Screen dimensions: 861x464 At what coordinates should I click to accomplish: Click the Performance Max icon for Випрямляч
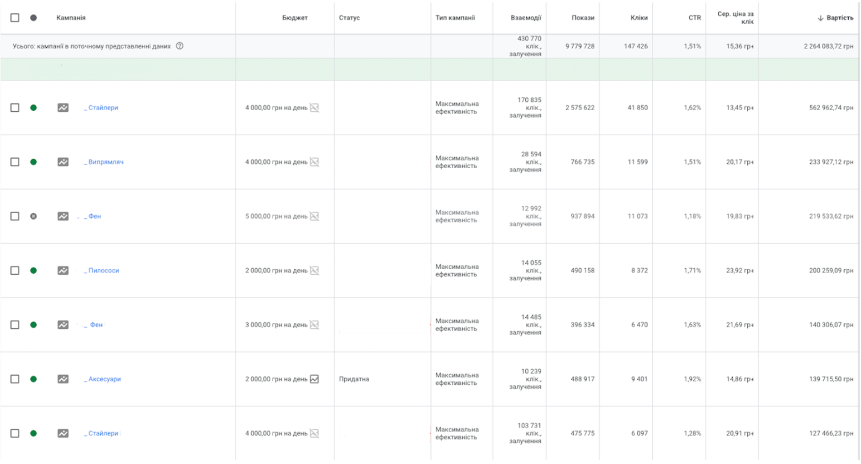tap(63, 162)
